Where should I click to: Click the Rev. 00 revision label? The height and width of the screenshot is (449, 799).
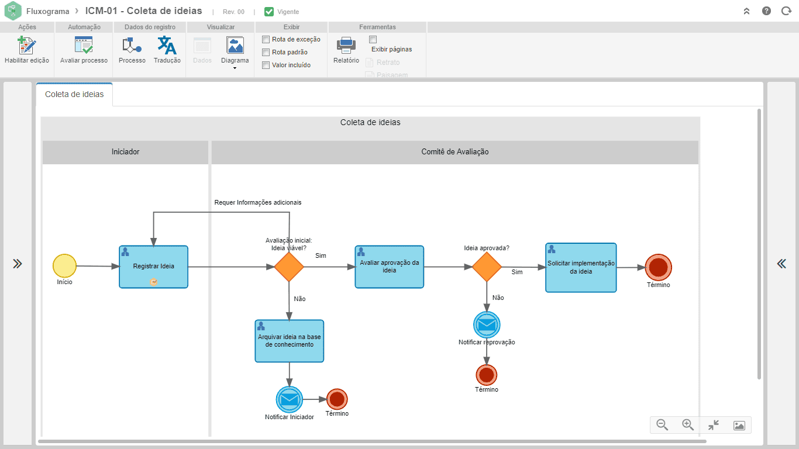pyautogui.click(x=233, y=12)
